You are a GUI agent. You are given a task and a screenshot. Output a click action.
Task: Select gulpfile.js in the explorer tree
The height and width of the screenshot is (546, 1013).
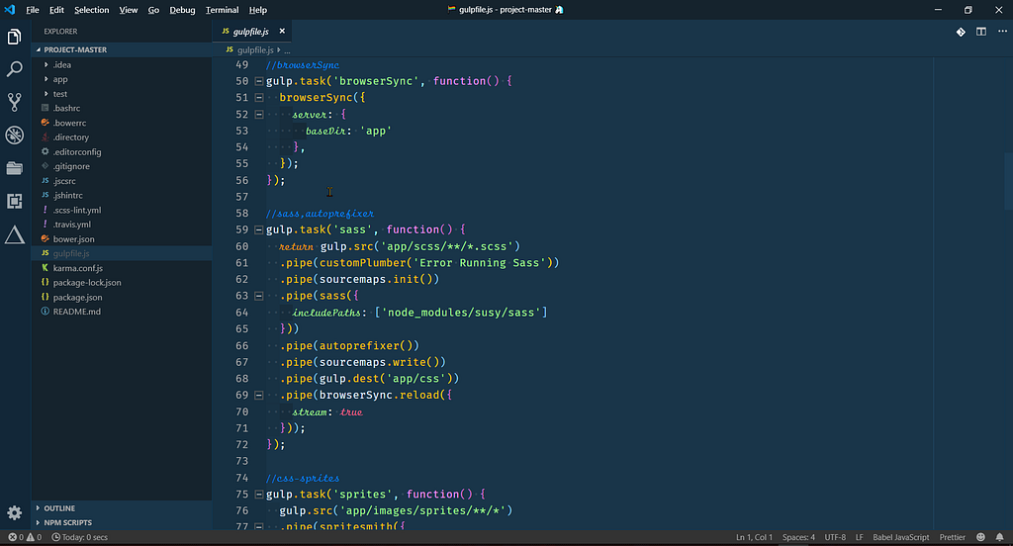[122, 253]
